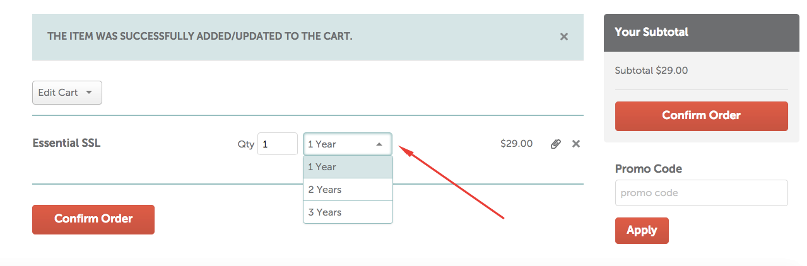
Task: Click the Subtotal $29.00 text
Action: (651, 71)
